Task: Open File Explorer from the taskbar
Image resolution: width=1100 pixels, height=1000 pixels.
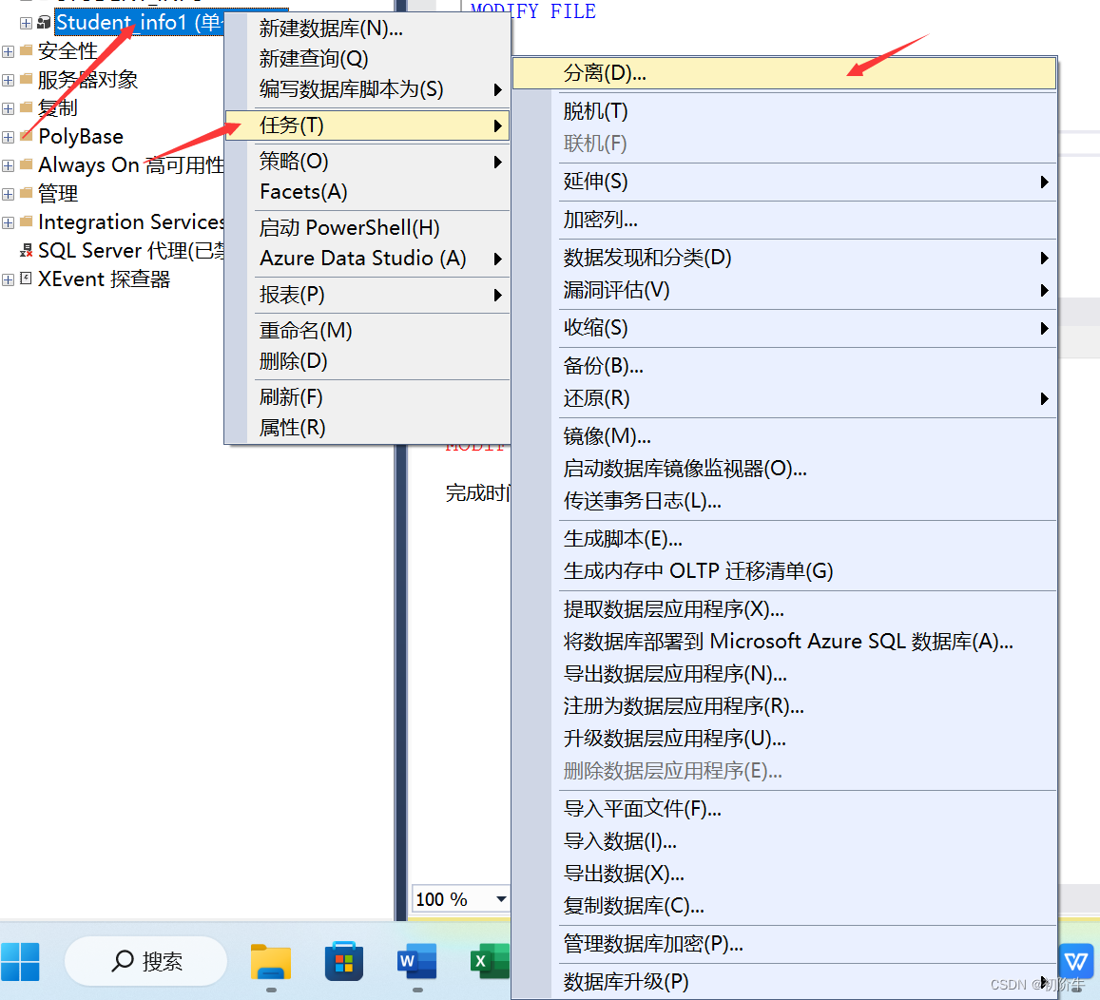Action: click(271, 961)
